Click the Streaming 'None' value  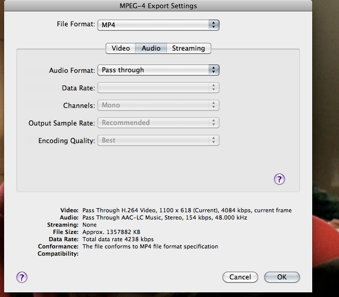pyautogui.click(x=90, y=225)
